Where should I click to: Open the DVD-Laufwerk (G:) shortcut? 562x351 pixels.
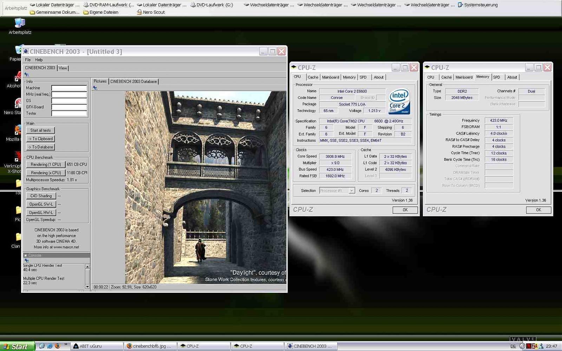click(212, 5)
